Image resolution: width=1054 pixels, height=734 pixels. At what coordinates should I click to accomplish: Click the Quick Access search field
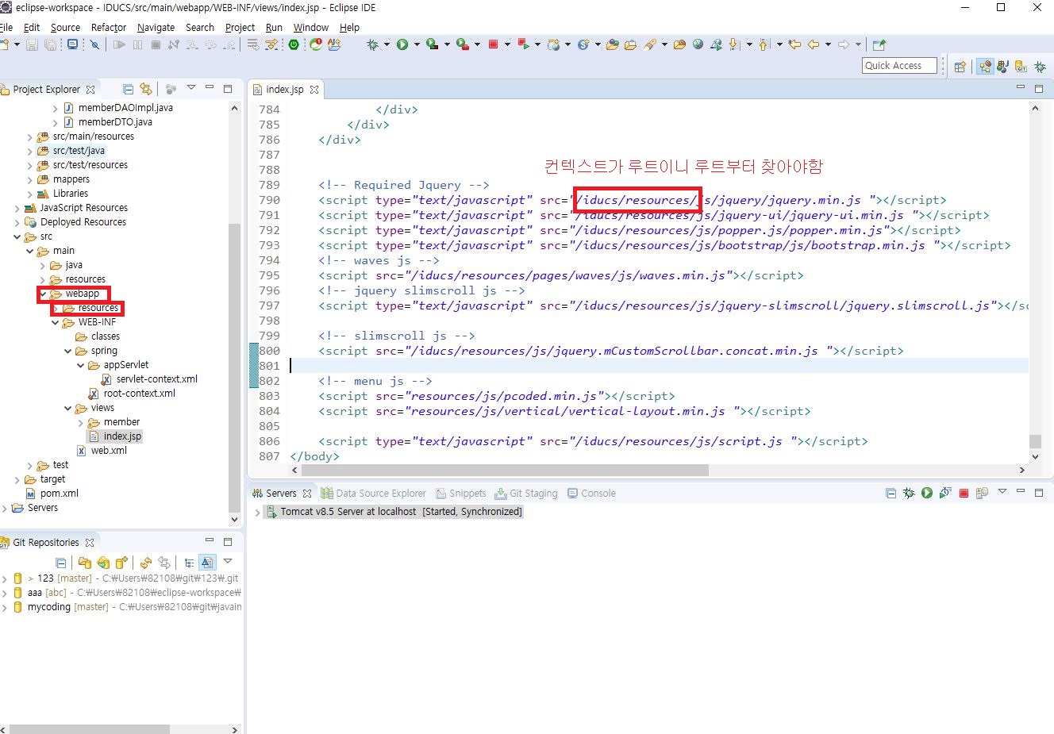click(899, 66)
